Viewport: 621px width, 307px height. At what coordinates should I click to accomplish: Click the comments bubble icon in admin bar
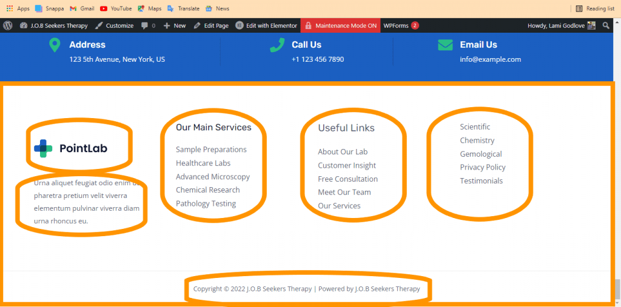145,25
